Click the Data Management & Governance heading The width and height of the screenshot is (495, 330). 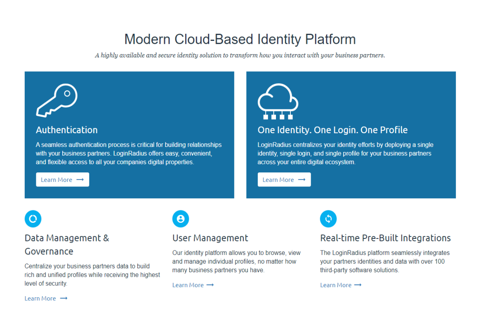coord(67,245)
